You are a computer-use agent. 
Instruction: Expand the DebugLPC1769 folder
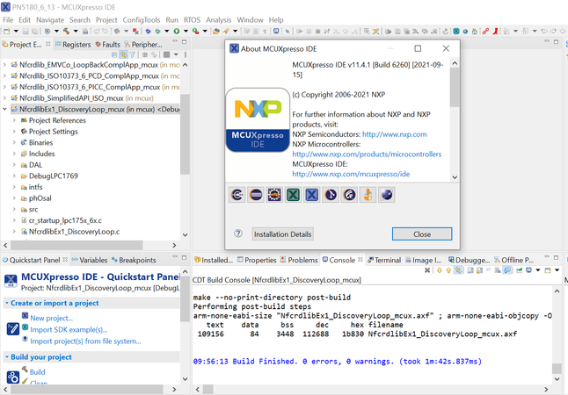(x=14, y=176)
